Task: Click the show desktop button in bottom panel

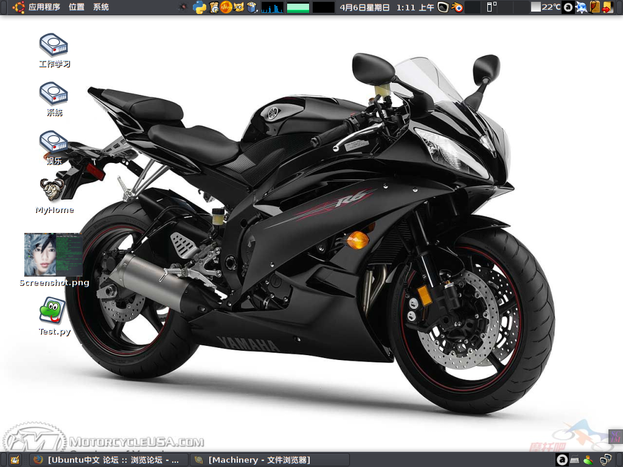Action: 15,460
